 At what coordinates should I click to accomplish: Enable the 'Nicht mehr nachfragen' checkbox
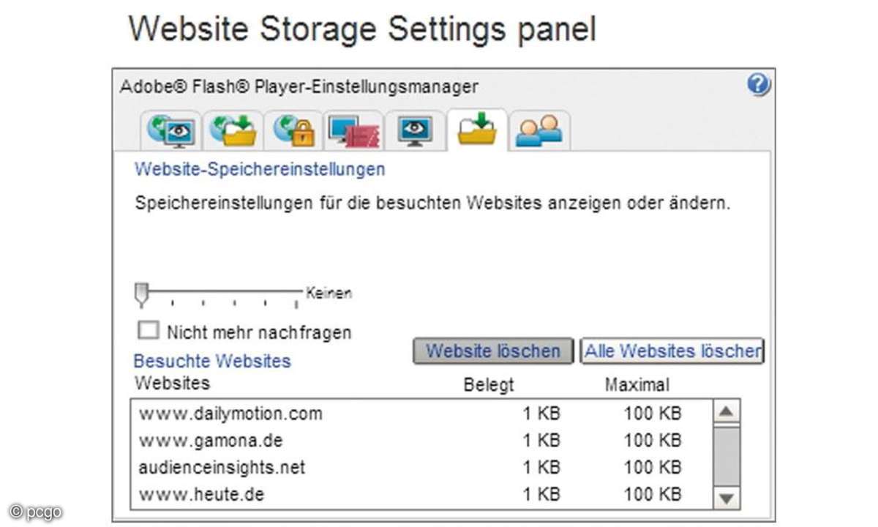[x=149, y=331]
